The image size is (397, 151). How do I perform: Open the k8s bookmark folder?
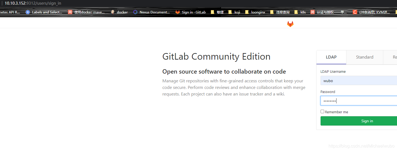click(300, 12)
